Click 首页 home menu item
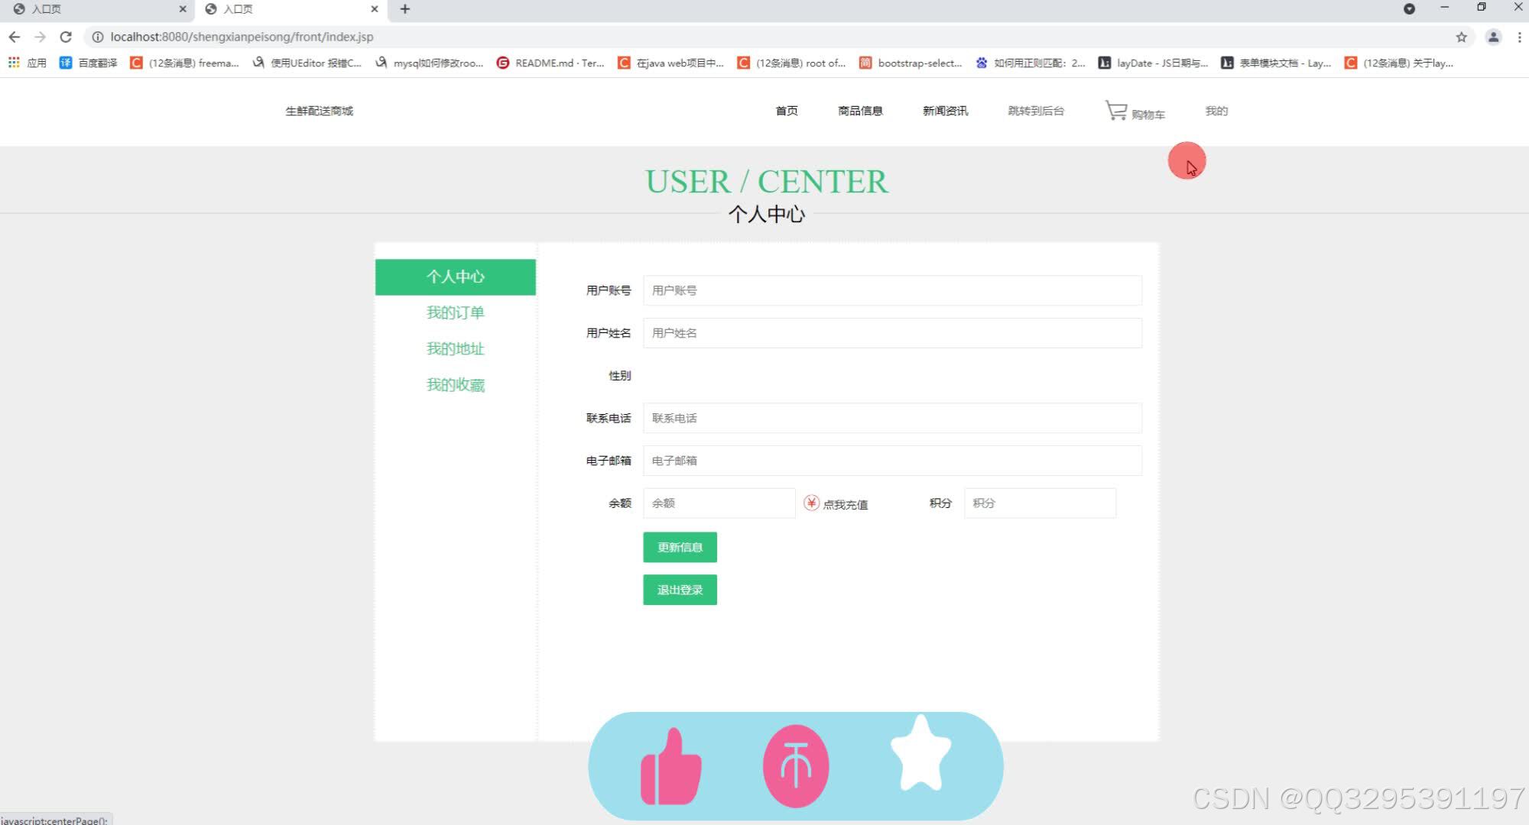This screenshot has width=1529, height=825. point(787,110)
